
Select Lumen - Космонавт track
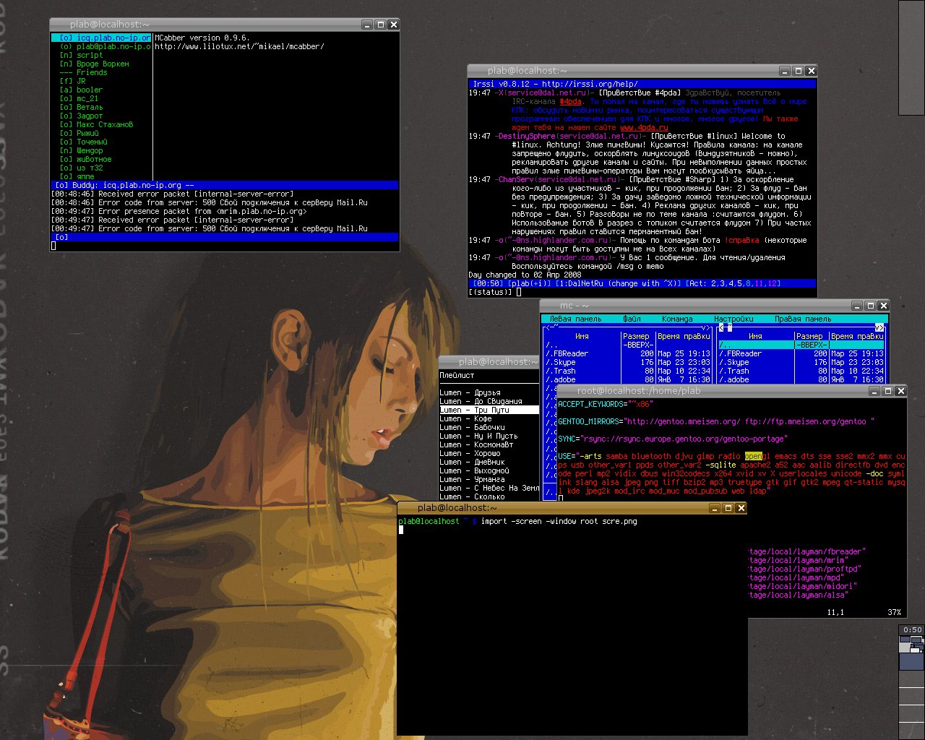476,444
